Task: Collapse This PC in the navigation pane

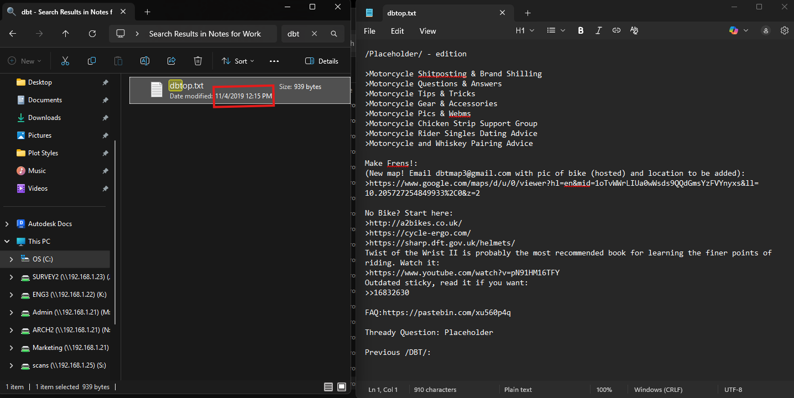Action: (x=7, y=242)
